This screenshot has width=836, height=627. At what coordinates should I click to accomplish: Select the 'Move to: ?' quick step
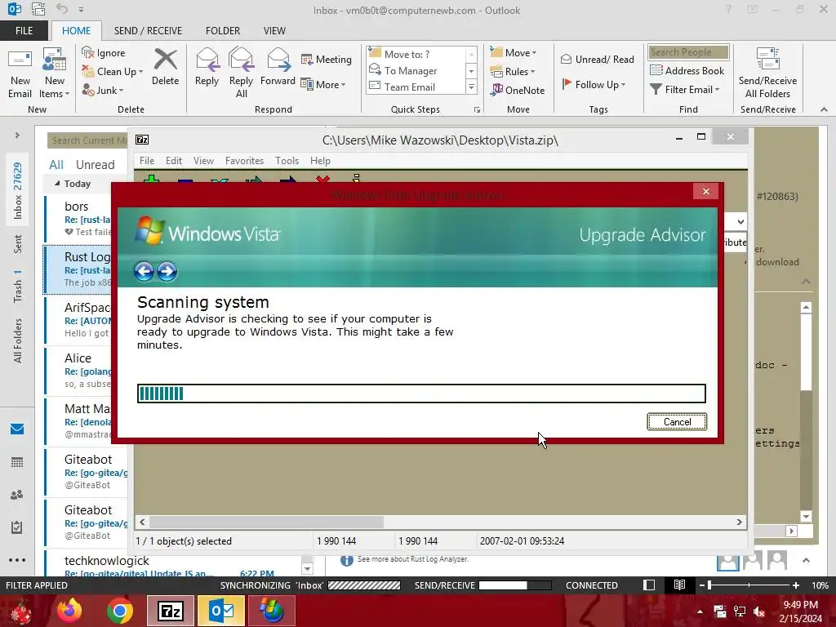click(416, 54)
